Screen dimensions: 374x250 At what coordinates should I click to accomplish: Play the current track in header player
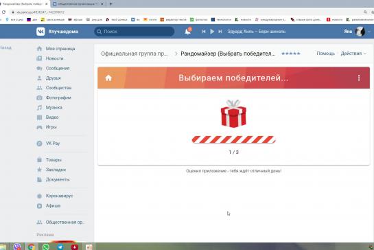coord(212,32)
